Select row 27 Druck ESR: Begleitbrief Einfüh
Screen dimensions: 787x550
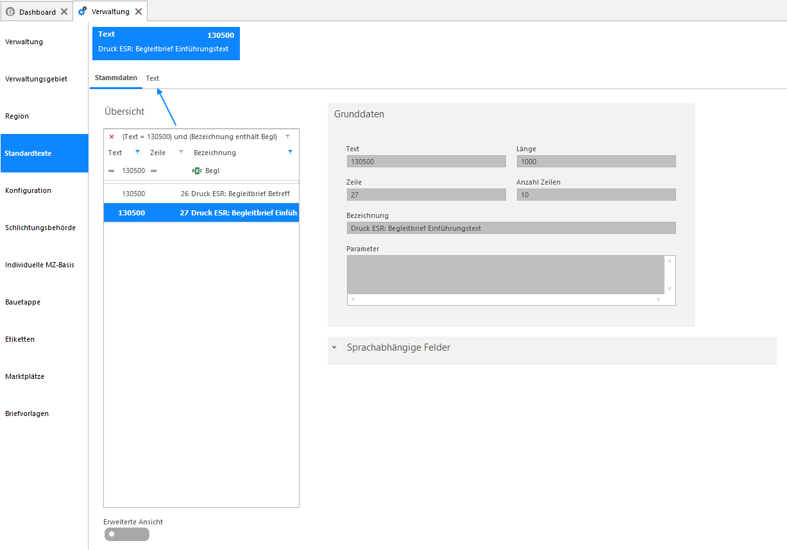click(x=201, y=213)
